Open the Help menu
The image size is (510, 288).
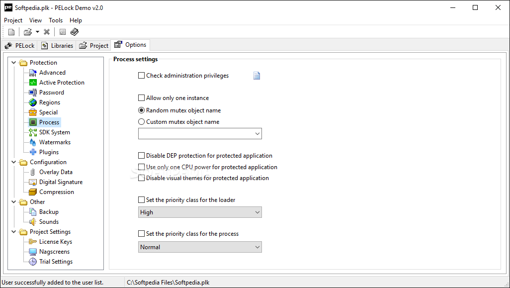click(76, 20)
